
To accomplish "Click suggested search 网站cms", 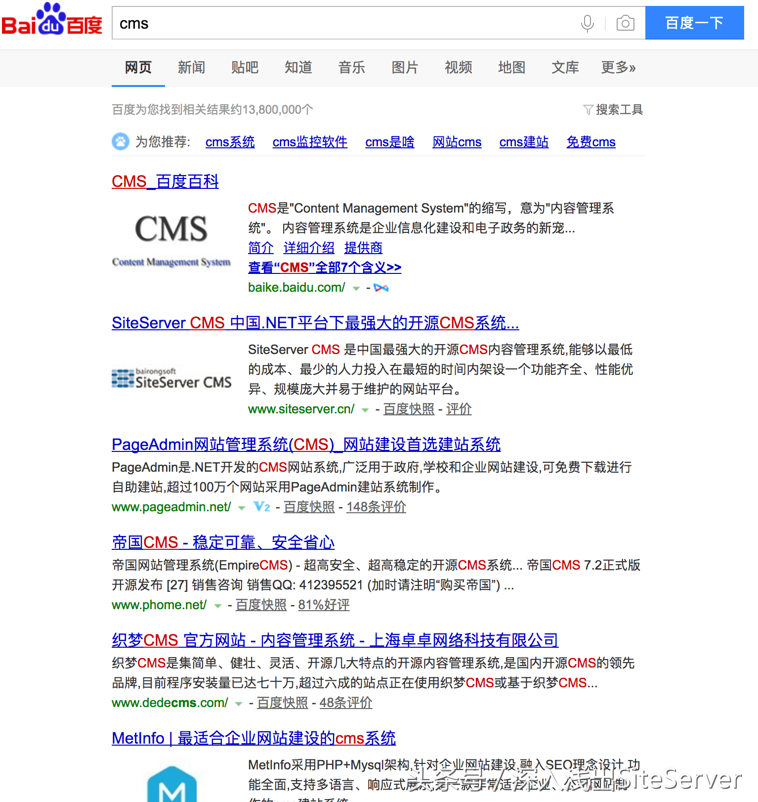I will click(457, 142).
